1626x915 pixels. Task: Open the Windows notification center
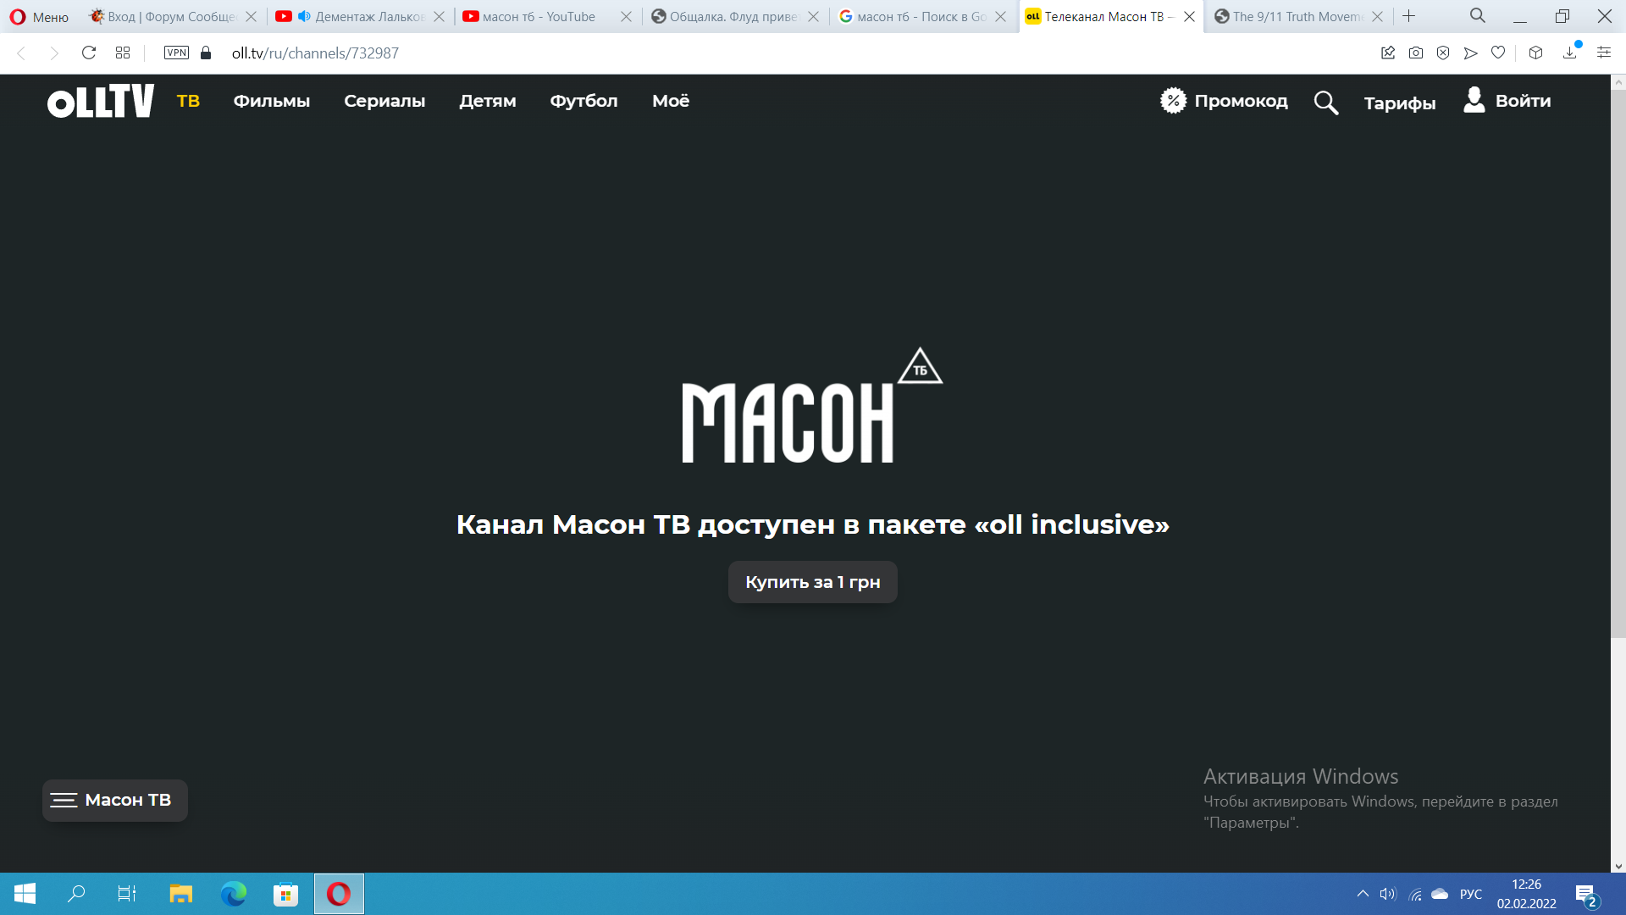coord(1587,894)
